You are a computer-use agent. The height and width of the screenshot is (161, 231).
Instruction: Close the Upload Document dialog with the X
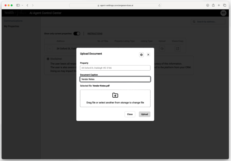[148, 55]
